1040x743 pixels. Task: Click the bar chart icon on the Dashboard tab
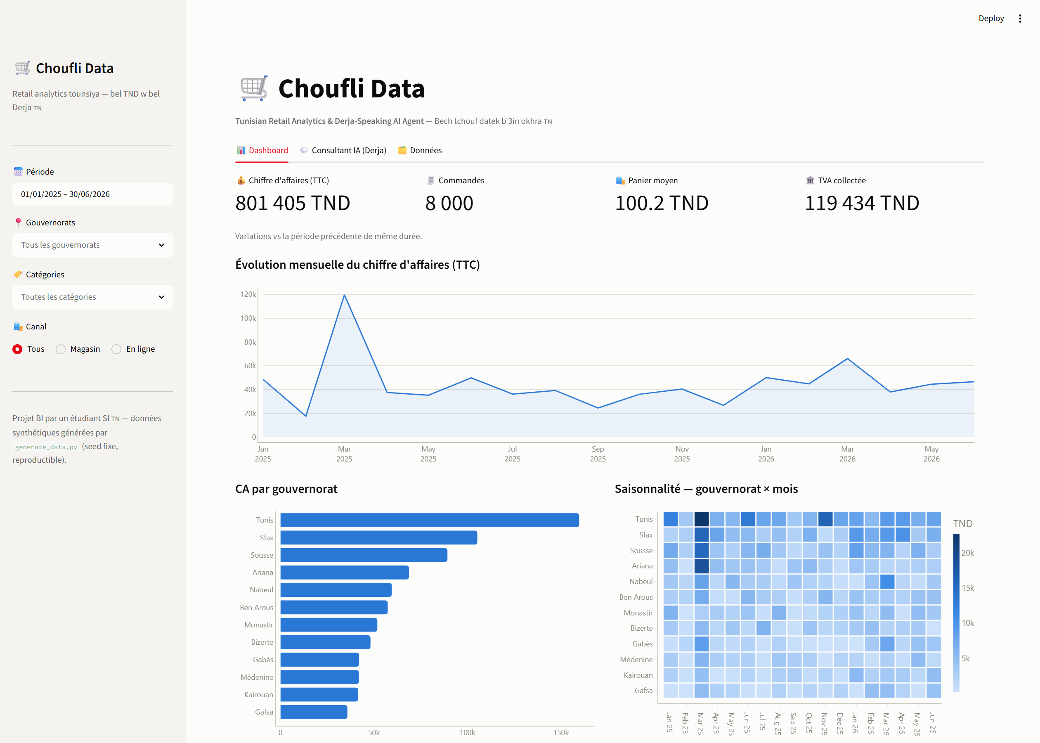point(241,150)
